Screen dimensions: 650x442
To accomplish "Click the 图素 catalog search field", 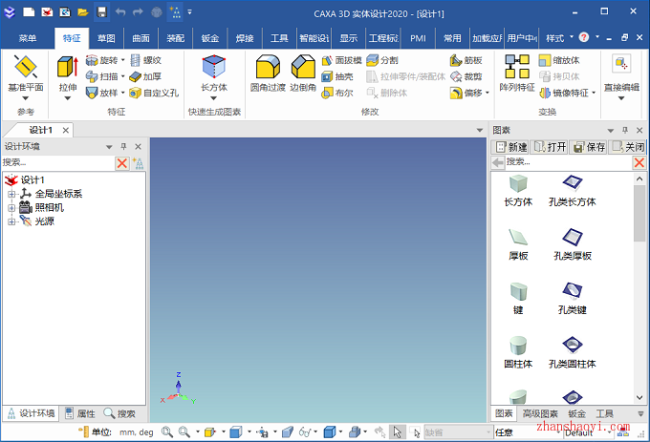I will [x=569, y=162].
